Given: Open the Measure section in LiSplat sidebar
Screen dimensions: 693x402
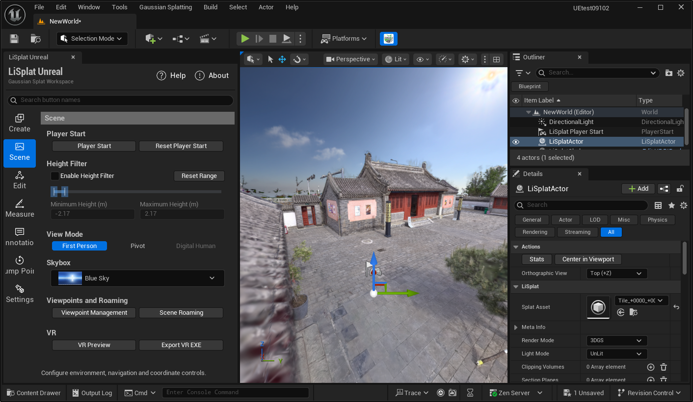Looking at the screenshot, I should pyautogui.click(x=20, y=208).
